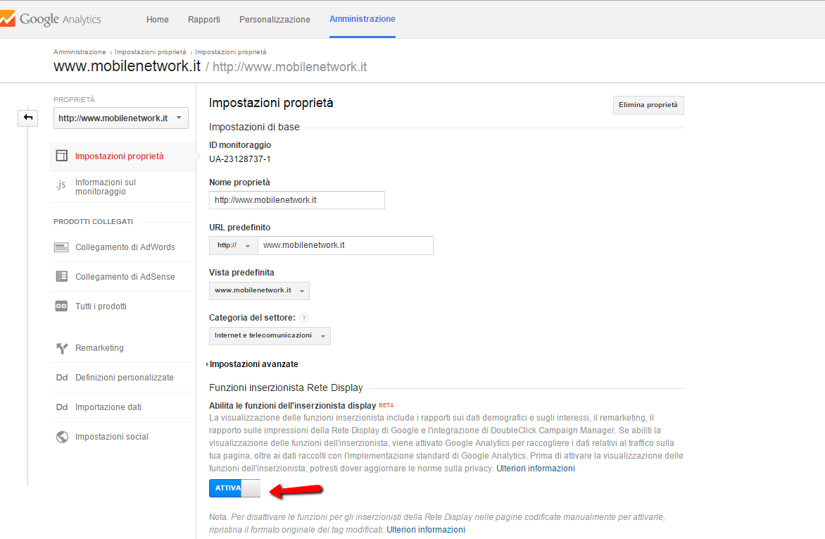Click the Google Analytics logo icon
The height and width of the screenshot is (539, 825).
pos(7,20)
